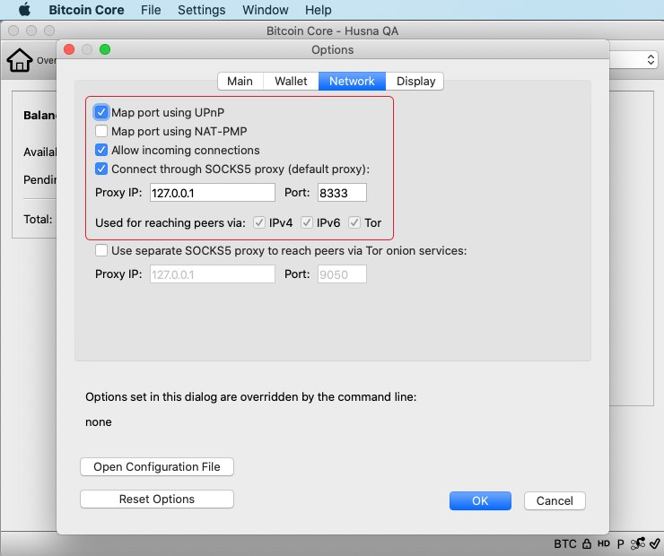Click Open Configuration File button
Image resolution: width=664 pixels, height=556 pixels.
click(x=157, y=466)
